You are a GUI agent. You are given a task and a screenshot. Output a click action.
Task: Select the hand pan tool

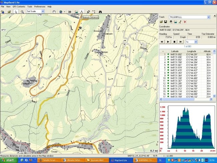click(54, 12)
